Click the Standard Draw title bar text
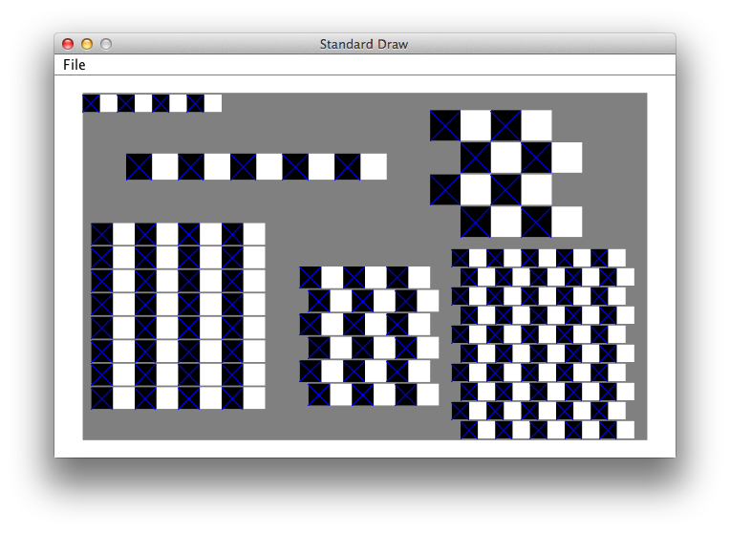The image size is (730, 533). coord(364,44)
